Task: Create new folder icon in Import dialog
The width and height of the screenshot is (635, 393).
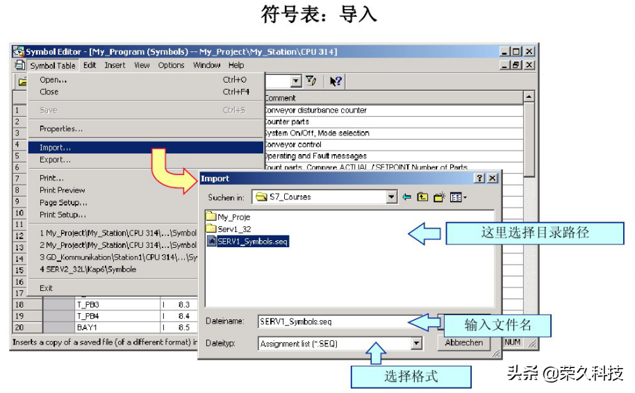Action: pyautogui.click(x=439, y=197)
